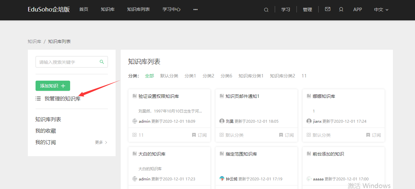
Task: Click the book icon on 大白的知识库 card
Action: click(x=134, y=154)
